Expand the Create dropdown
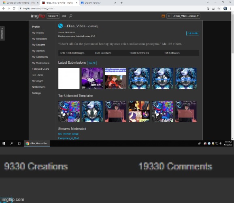 [x=53, y=16]
